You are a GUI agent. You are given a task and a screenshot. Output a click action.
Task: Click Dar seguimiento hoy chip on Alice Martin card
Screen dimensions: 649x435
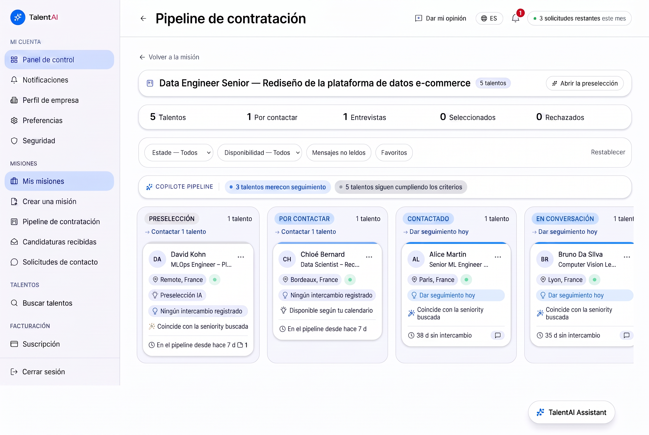456,295
